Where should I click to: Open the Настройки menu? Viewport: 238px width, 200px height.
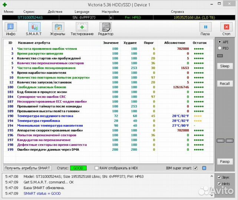pos(110,12)
